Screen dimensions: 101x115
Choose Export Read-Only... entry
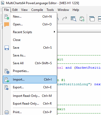pos(30,104)
